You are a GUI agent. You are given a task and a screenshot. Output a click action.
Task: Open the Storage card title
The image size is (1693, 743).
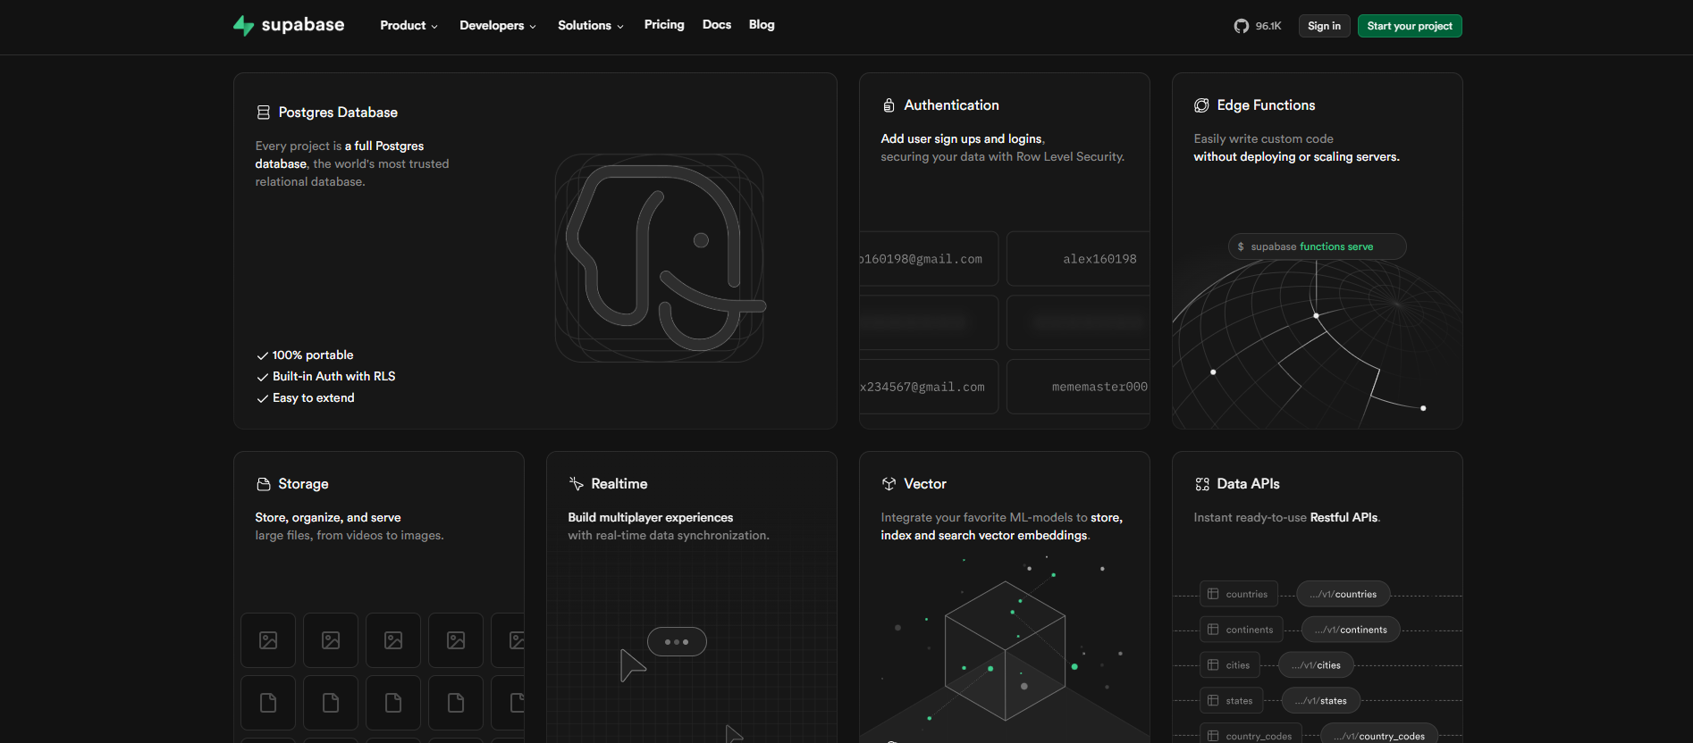pyautogui.click(x=303, y=484)
